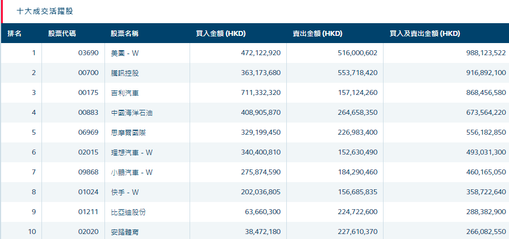509x239 pixels.
Task: Select stock name 中國海洋石油
Action: pos(132,113)
